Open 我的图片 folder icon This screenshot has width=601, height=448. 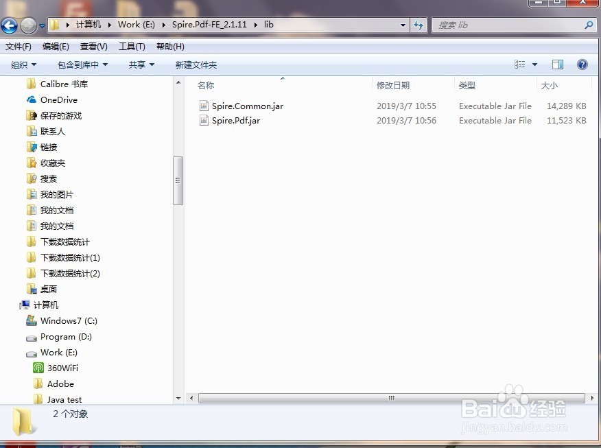coord(32,194)
